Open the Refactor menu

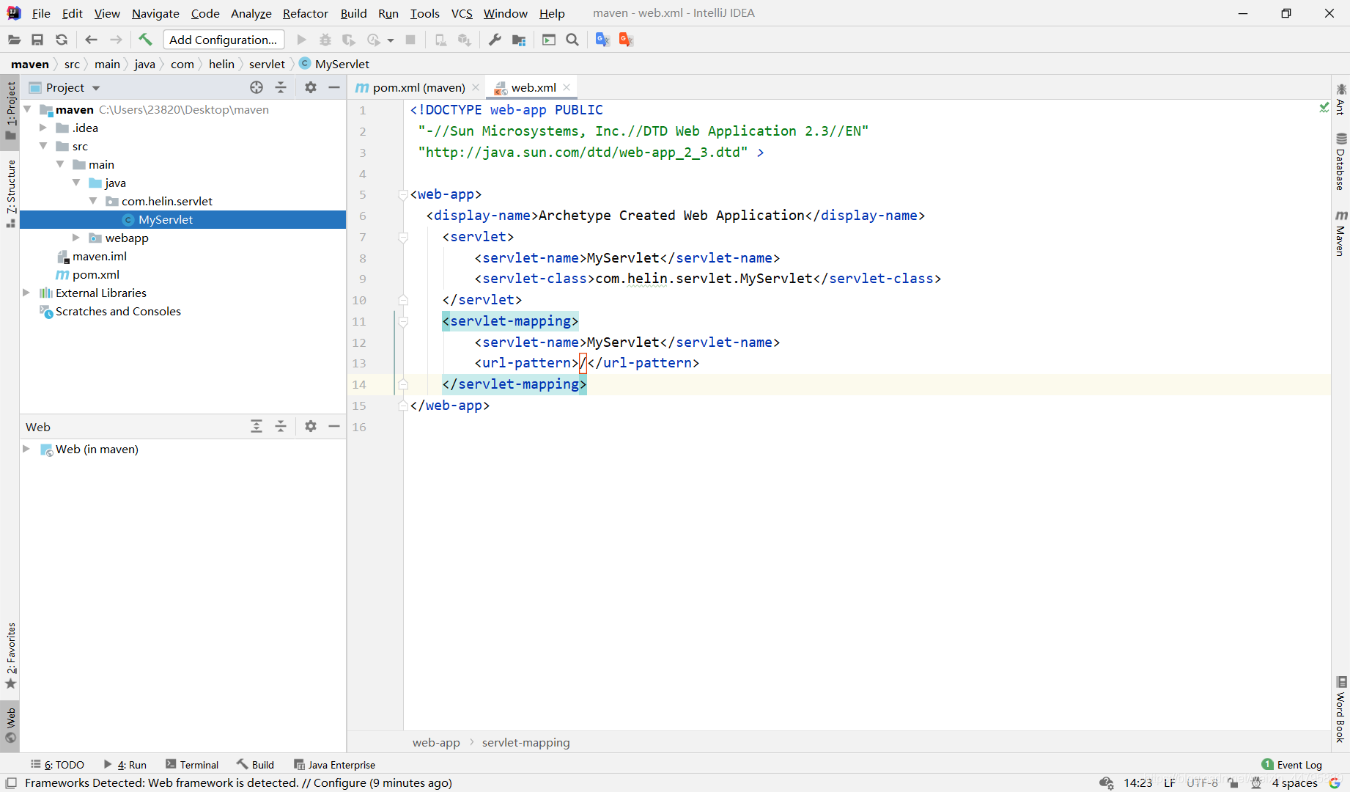(x=305, y=13)
